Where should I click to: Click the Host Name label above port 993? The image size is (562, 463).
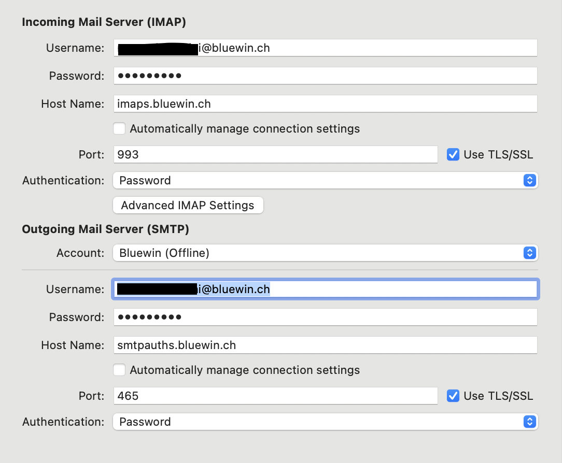(x=73, y=104)
